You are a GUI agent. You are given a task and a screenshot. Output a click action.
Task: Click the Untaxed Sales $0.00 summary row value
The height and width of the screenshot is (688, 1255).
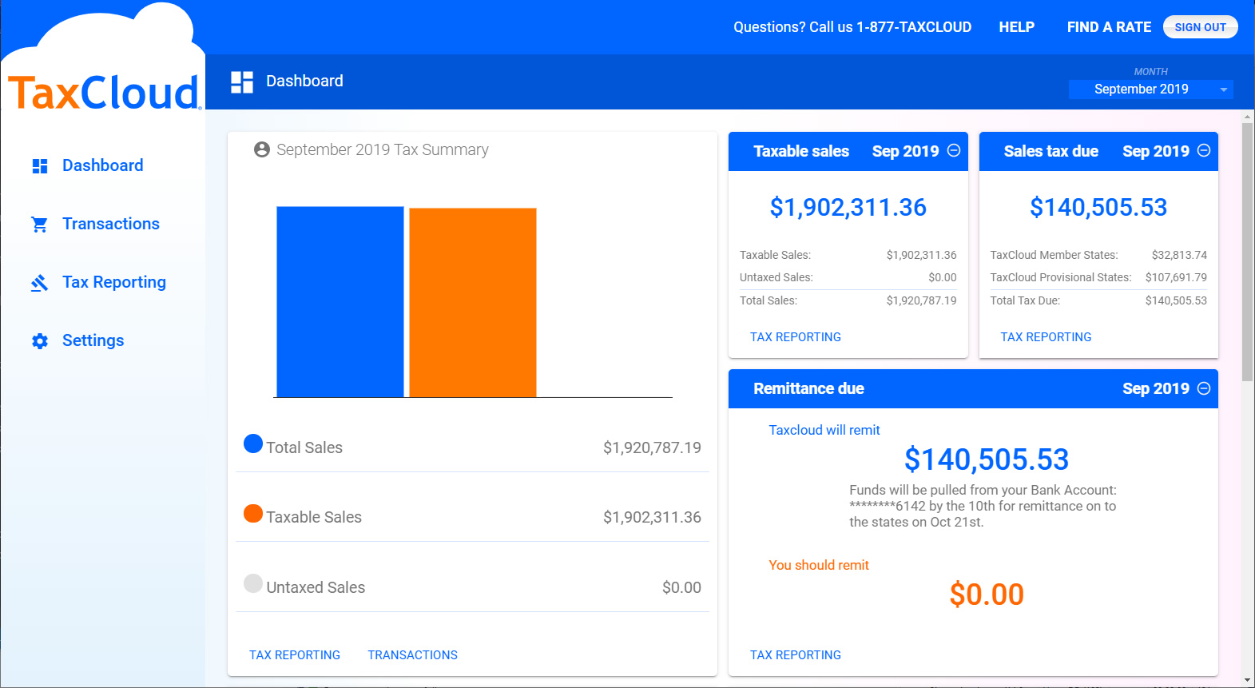click(x=681, y=587)
